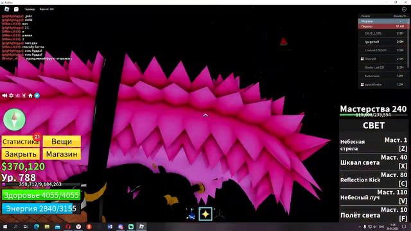Click the green compass
Image resolution: width=411 pixels, height=231 pixels.
(14, 119)
